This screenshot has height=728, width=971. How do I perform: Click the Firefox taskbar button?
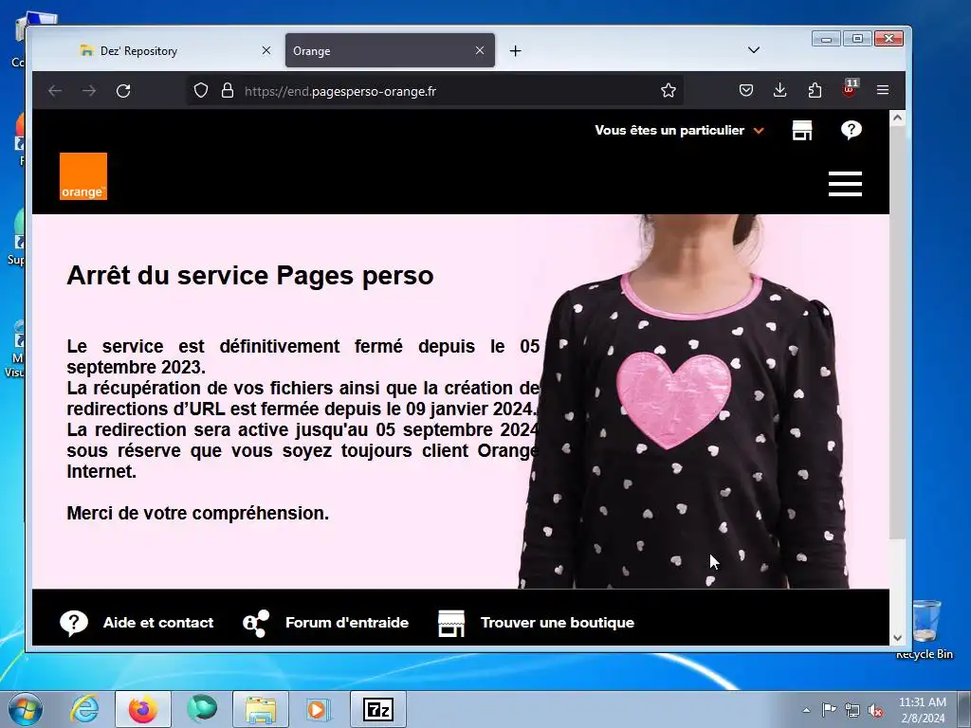[143, 709]
